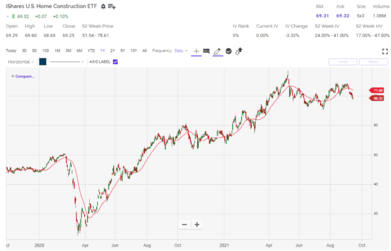This screenshot has height=251, width=391.
Task: Toggle the pencil drawing tool
Action: (x=217, y=51)
